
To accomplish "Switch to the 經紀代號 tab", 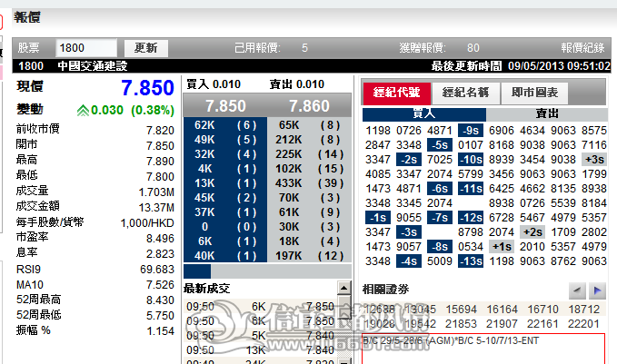I will click(x=396, y=93).
